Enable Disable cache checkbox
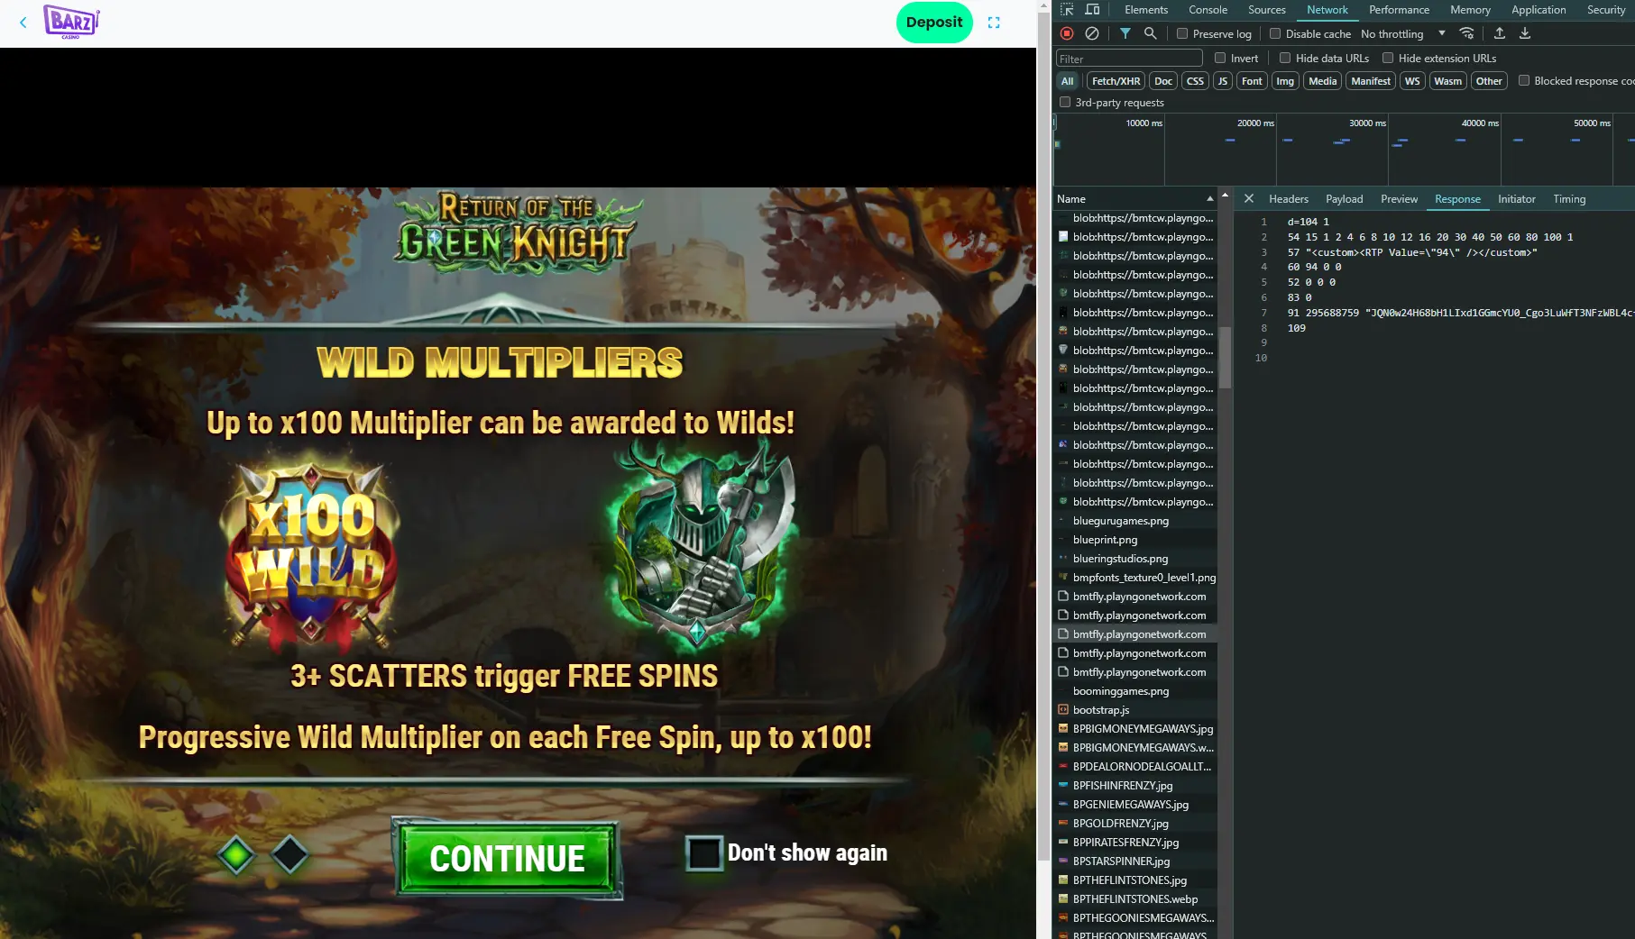The height and width of the screenshot is (939, 1635). click(x=1275, y=33)
